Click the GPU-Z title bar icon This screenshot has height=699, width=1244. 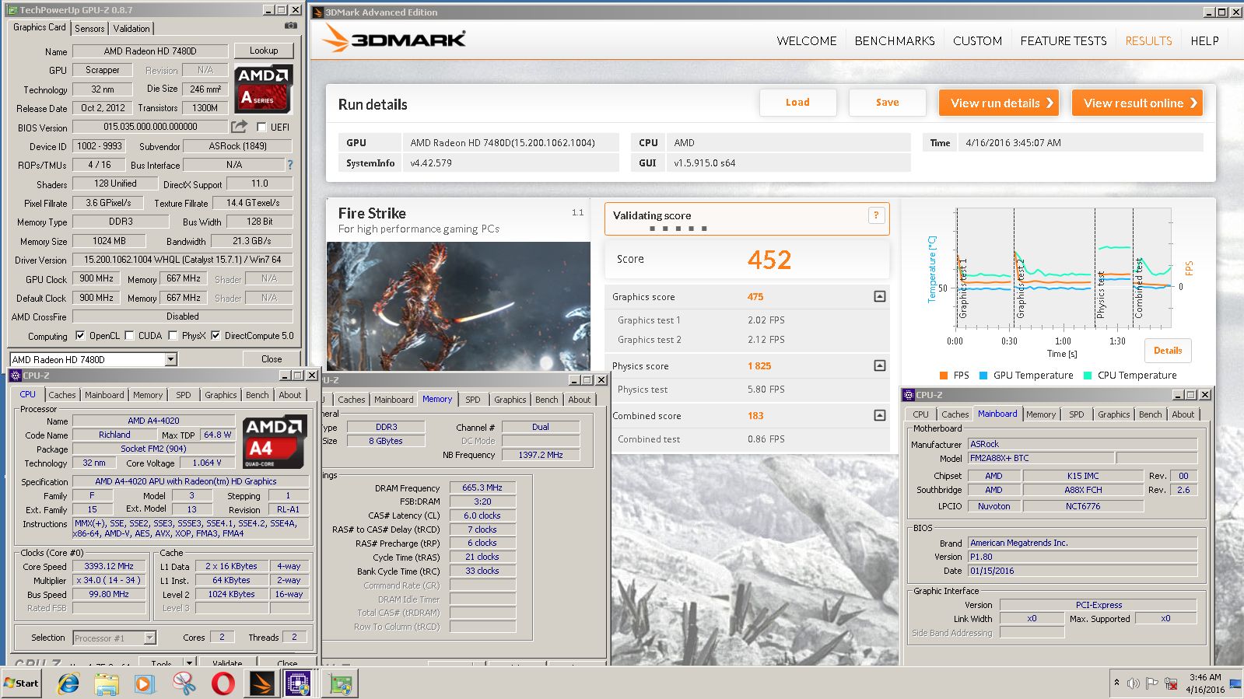(x=12, y=10)
